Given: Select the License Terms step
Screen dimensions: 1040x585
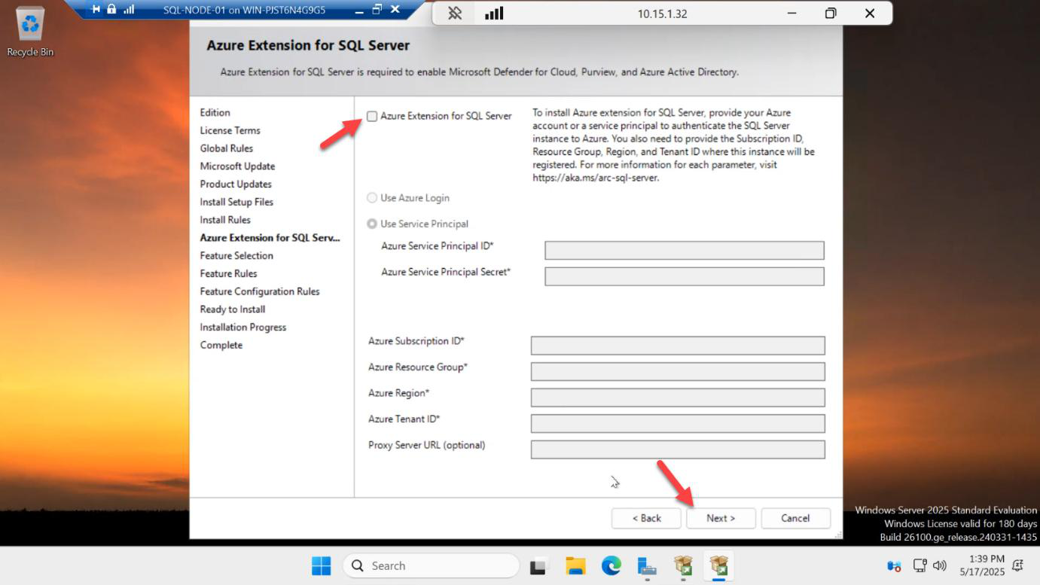Looking at the screenshot, I should click(x=230, y=130).
